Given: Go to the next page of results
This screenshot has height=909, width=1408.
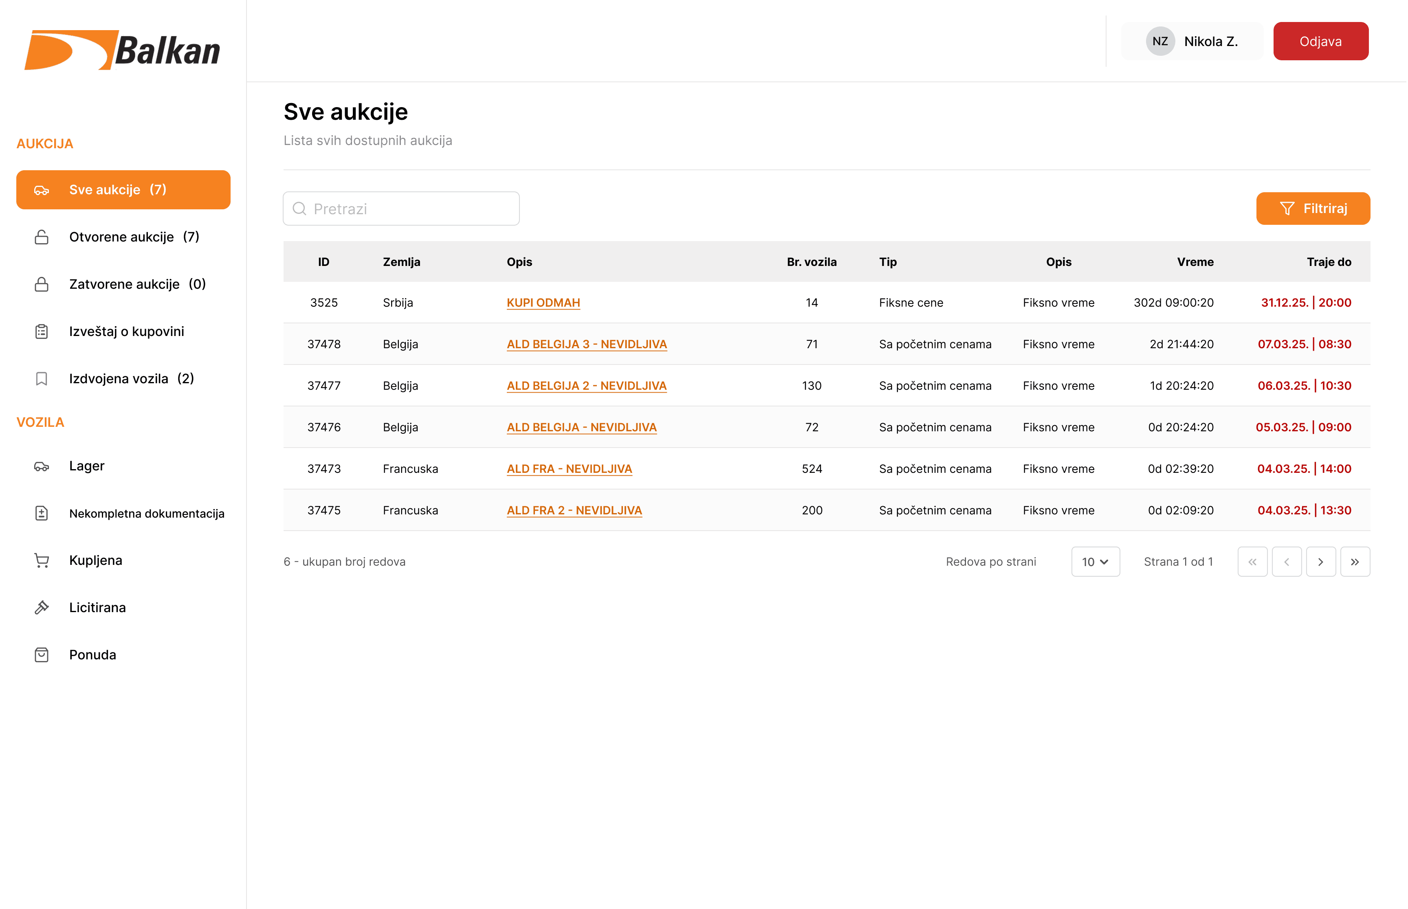Looking at the screenshot, I should pos(1321,562).
